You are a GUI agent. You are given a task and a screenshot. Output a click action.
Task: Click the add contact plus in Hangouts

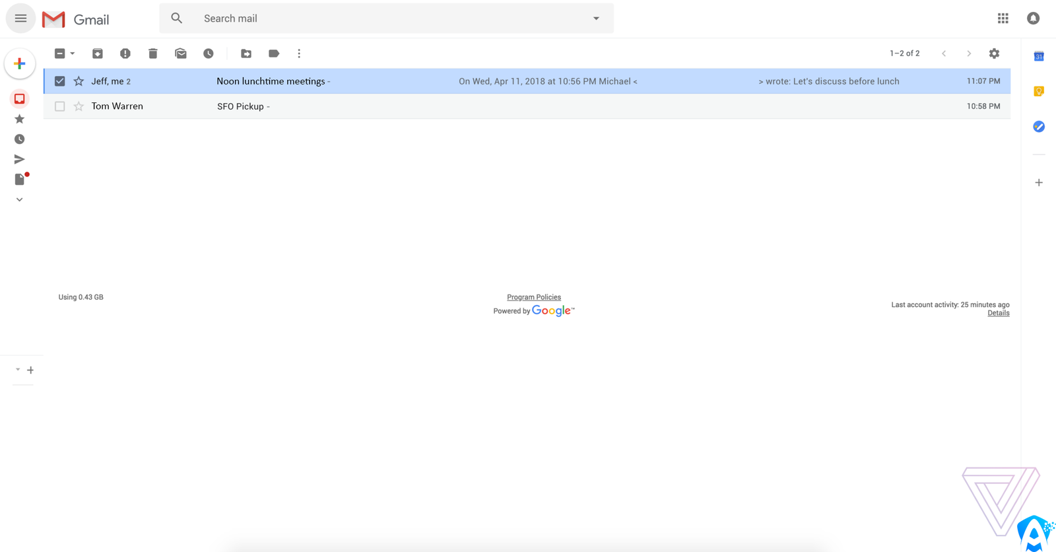[x=30, y=370]
